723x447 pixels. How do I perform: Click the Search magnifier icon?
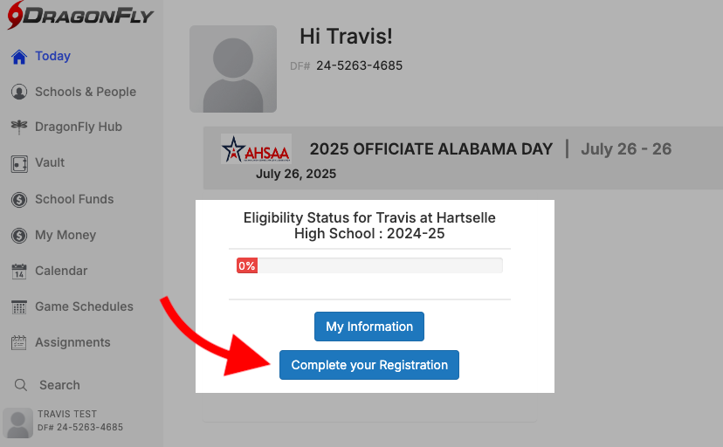pyautogui.click(x=20, y=385)
